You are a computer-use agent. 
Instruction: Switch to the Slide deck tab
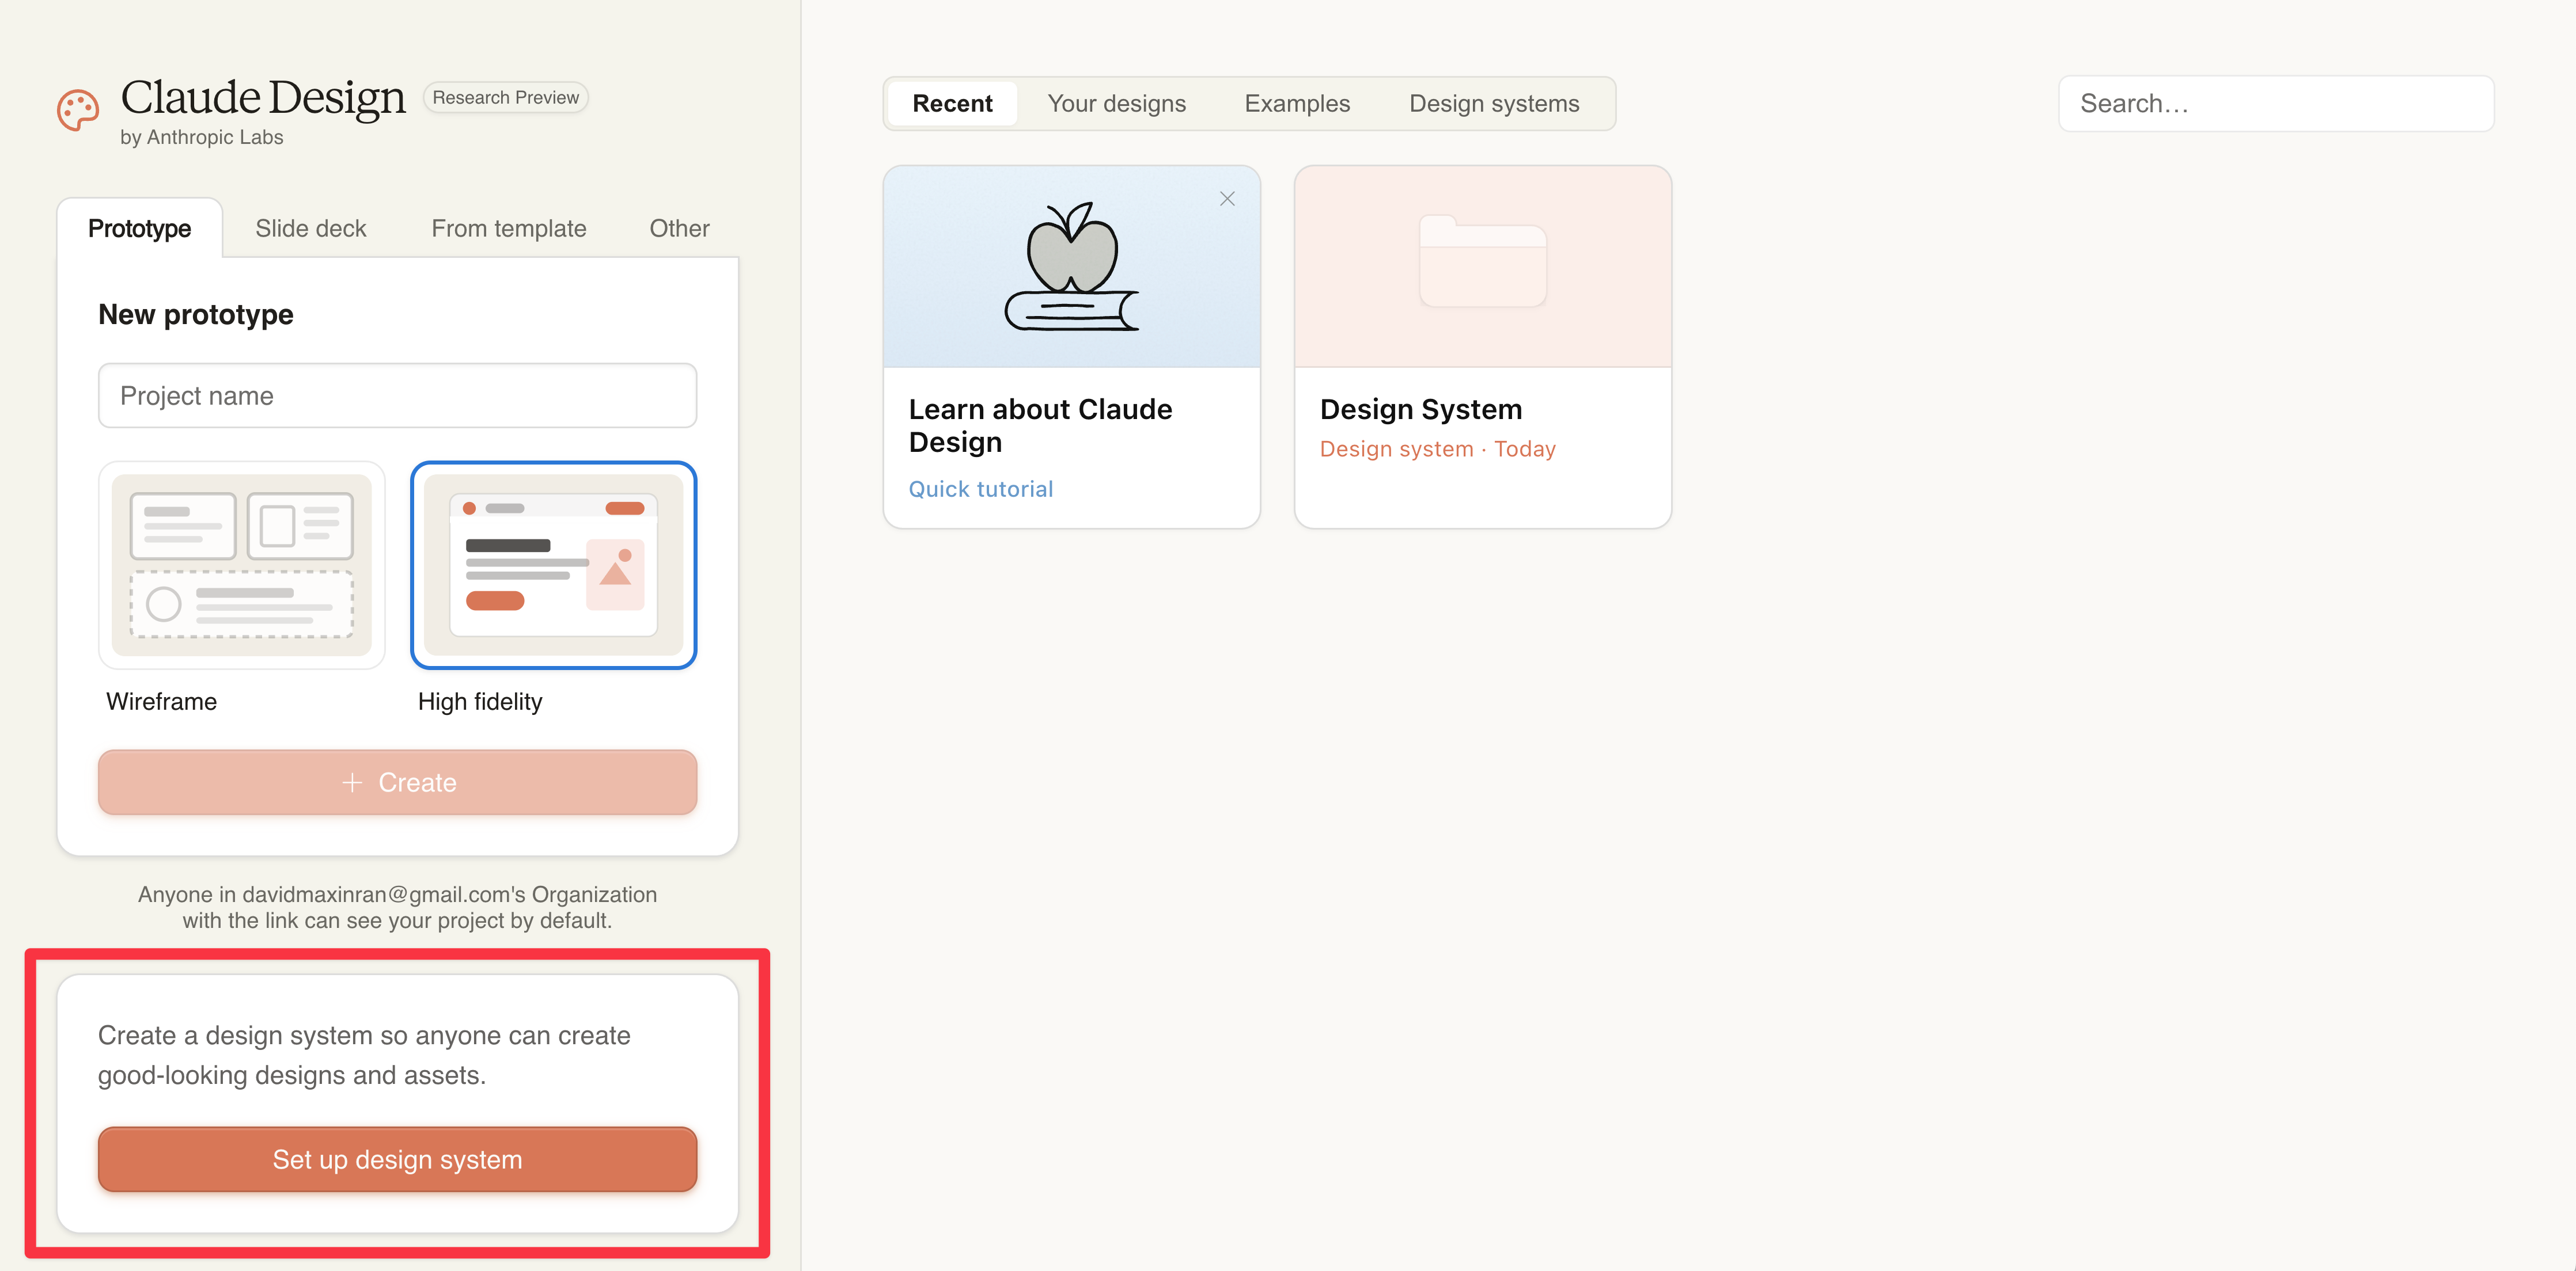pyautogui.click(x=311, y=228)
